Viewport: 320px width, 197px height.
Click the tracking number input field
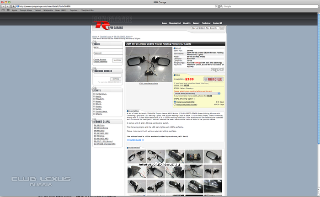(107, 75)
